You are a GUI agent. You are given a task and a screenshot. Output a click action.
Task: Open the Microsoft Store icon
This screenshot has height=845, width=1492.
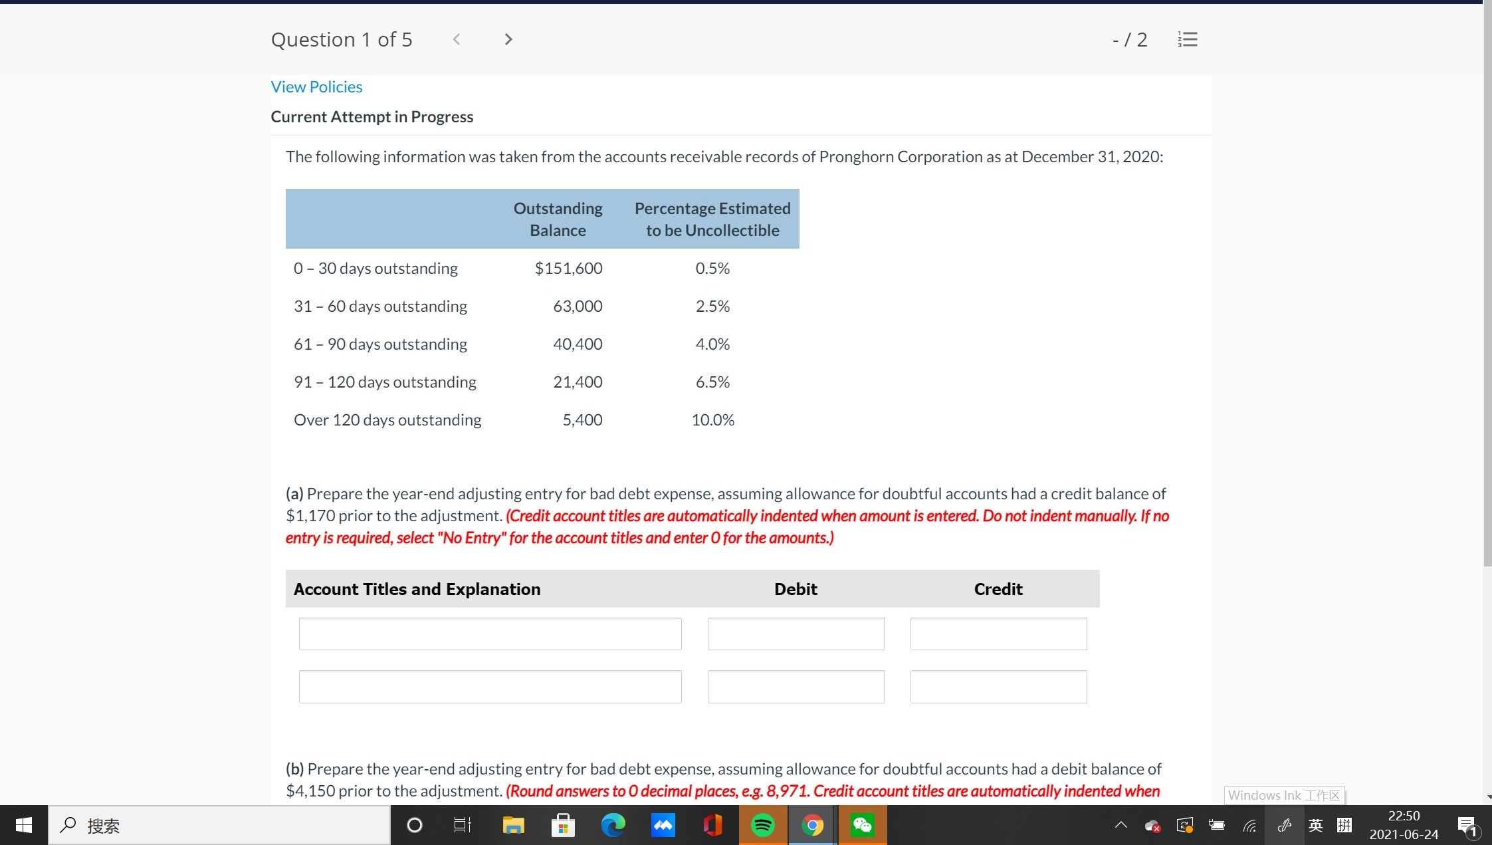click(x=562, y=825)
